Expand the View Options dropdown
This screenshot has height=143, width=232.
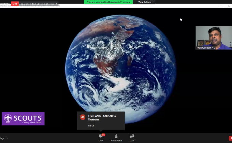pyautogui.click(x=146, y=2)
